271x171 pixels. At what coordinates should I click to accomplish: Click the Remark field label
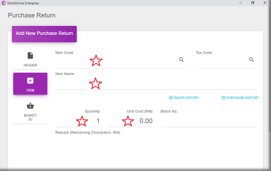pos(87,133)
